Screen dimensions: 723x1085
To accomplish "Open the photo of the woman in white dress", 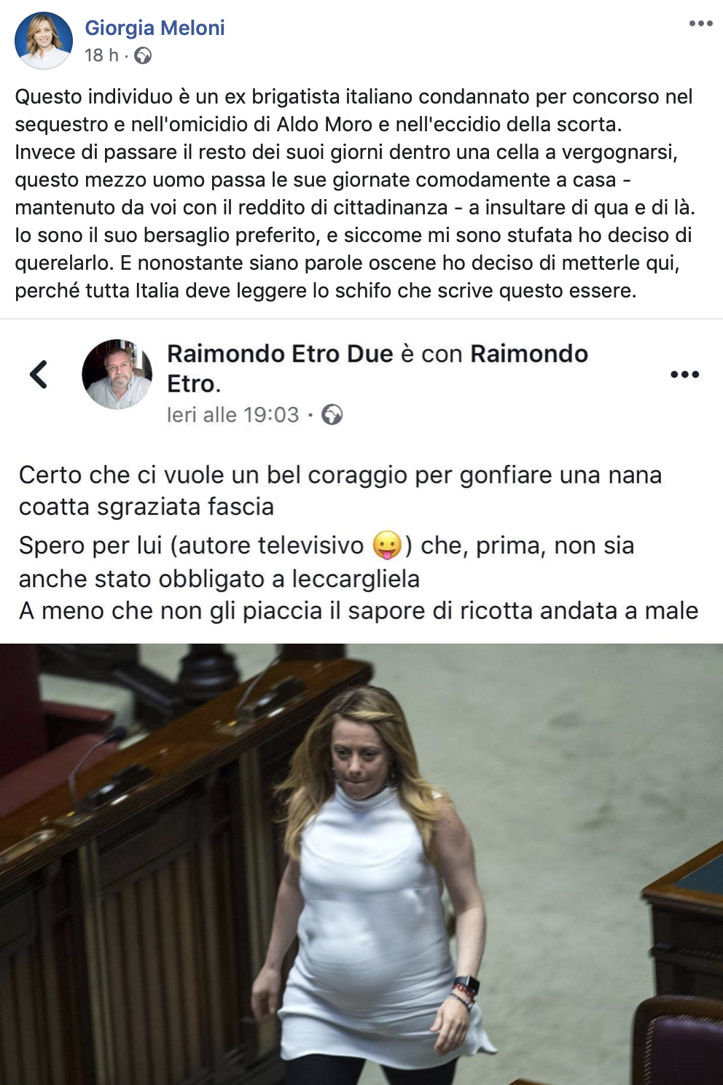I will click(361, 864).
